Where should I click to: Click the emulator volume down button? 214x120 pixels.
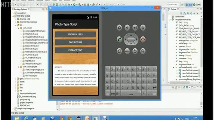[127, 28]
